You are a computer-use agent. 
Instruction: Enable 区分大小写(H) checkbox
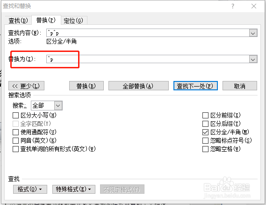(x=15, y=116)
